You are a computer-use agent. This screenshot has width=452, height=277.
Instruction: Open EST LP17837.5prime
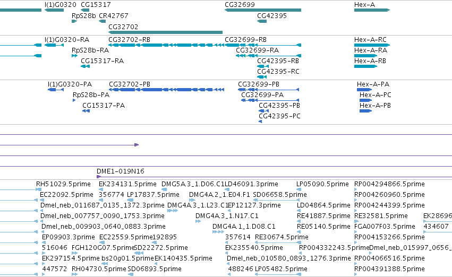[153, 195]
